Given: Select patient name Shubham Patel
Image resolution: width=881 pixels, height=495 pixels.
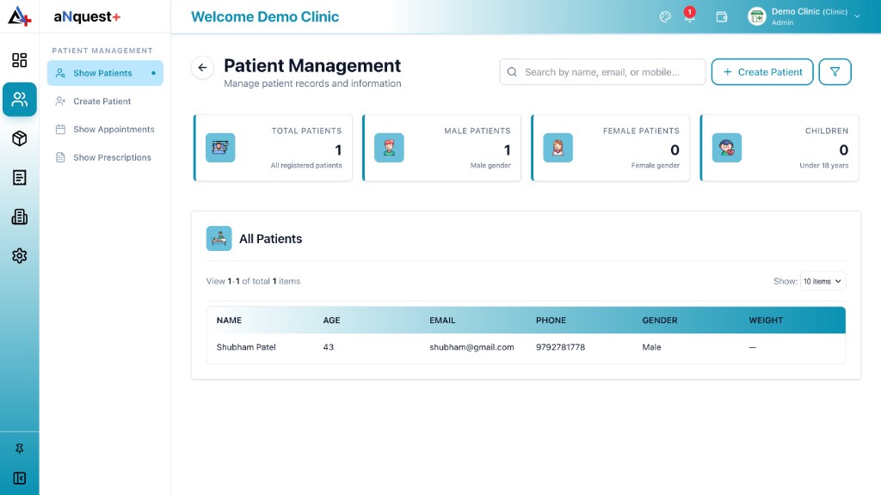Looking at the screenshot, I should pyautogui.click(x=246, y=347).
